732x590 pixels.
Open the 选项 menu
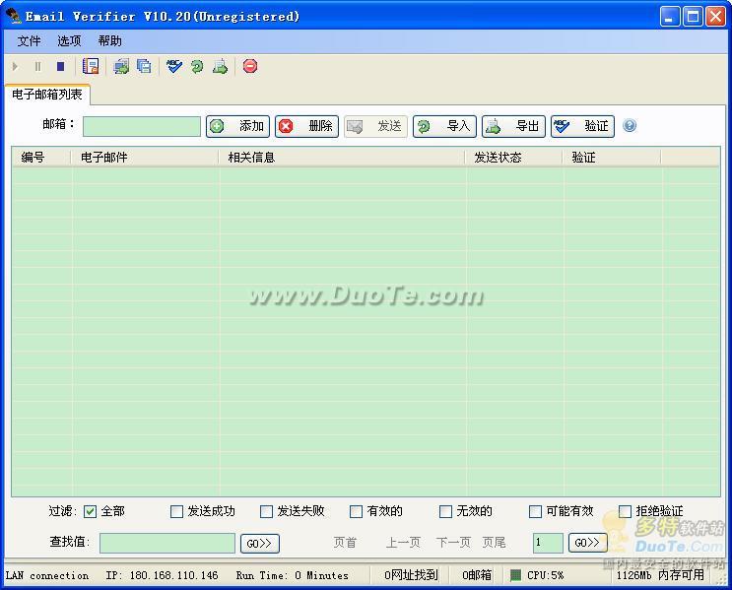(69, 41)
